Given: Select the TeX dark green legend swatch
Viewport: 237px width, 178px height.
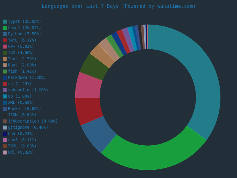Looking at the screenshot, I should (5, 53).
